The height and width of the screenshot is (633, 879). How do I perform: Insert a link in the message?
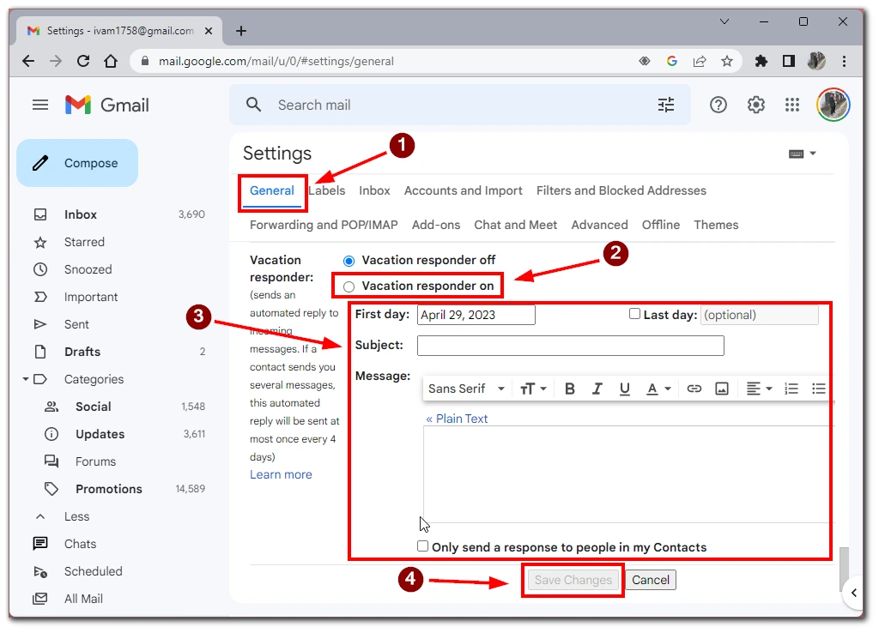pyautogui.click(x=694, y=389)
